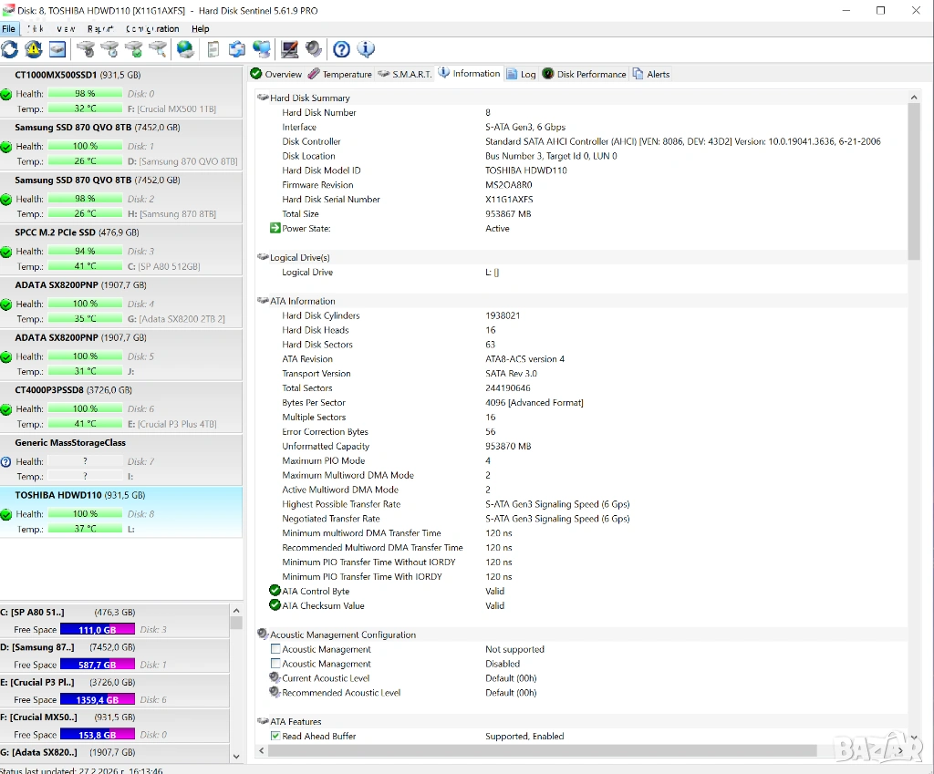The image size is (934, 774).
Task: Collapse the Hard Disk Summary section
Action: pos(263,98)
